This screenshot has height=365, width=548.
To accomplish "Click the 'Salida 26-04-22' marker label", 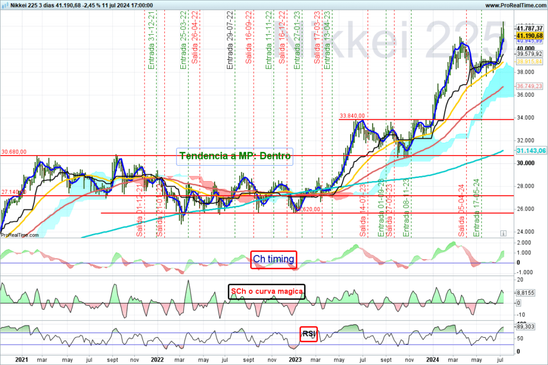I will [195, 37].
